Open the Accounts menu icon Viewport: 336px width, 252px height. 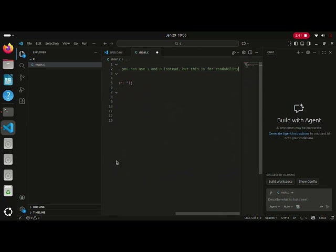coord(22,197)
